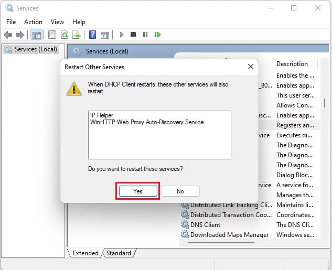This screenshot has width=332, height=270.
Task: Click the Description column header
Action: click(x=295, y=64)
